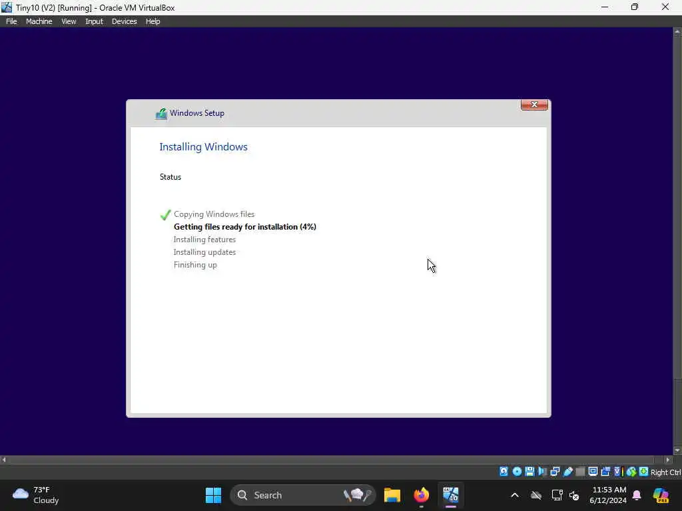This screenshot has height=511, width=682.
Task: Click 'Getting files ready for installation (4%)' text
Action: pyautogui.click(x=245, y=227)
